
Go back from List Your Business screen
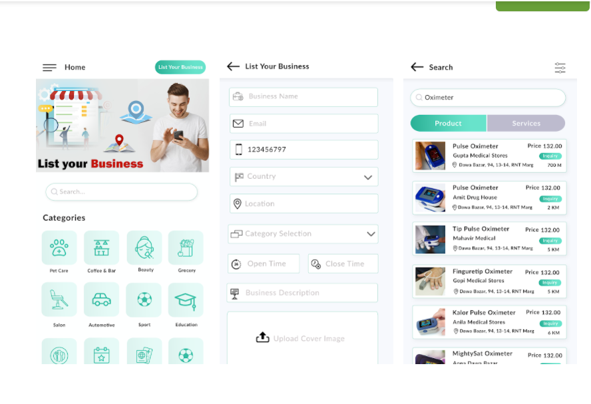coord(233,66)
